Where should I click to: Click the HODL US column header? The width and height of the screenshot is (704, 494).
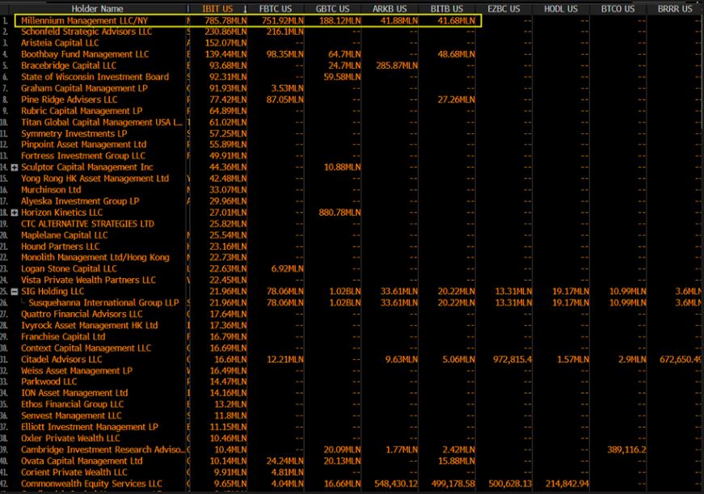coord(561,9)
